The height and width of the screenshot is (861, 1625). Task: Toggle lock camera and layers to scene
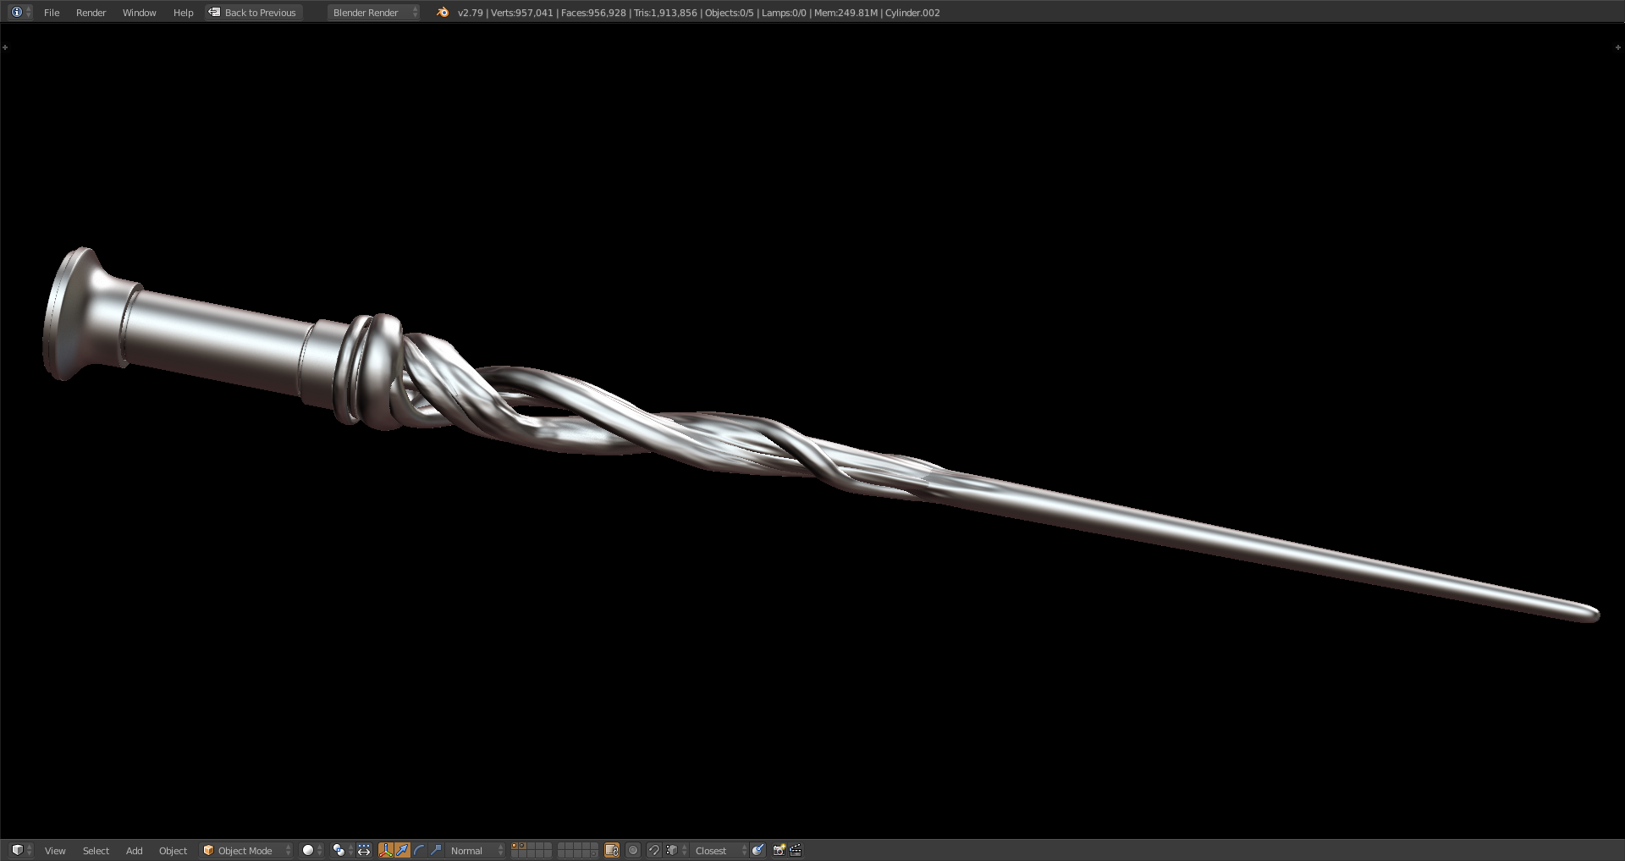click(x=612, y=850)
